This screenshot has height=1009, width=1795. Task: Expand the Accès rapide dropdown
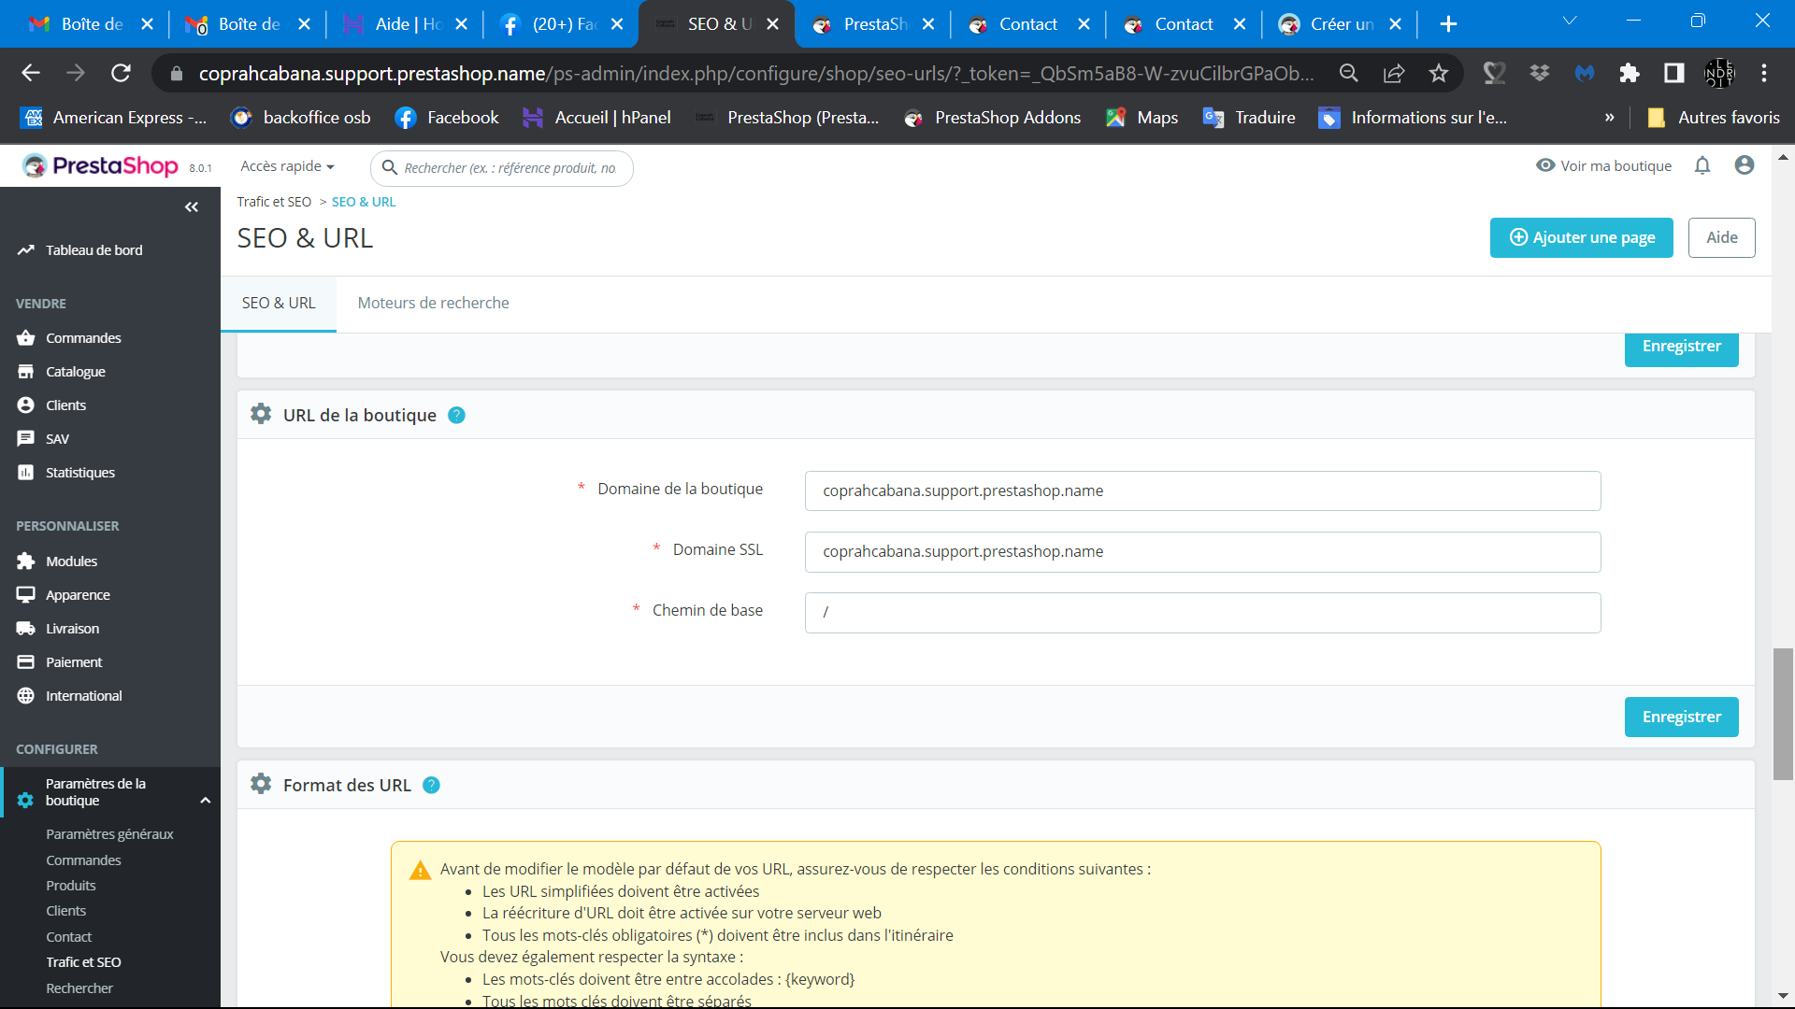(x=287, y=166)
